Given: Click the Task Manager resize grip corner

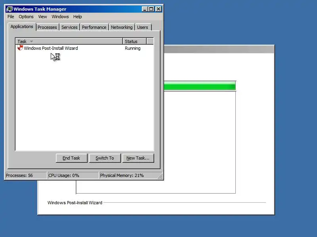Looking at the screenshot, I should [160, 177].
